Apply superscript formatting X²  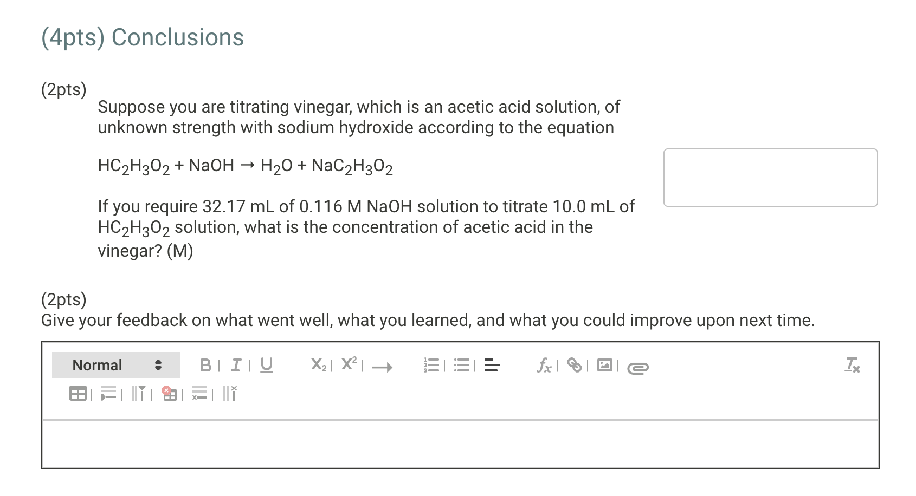pyautogui.click(x=348, y=364)
